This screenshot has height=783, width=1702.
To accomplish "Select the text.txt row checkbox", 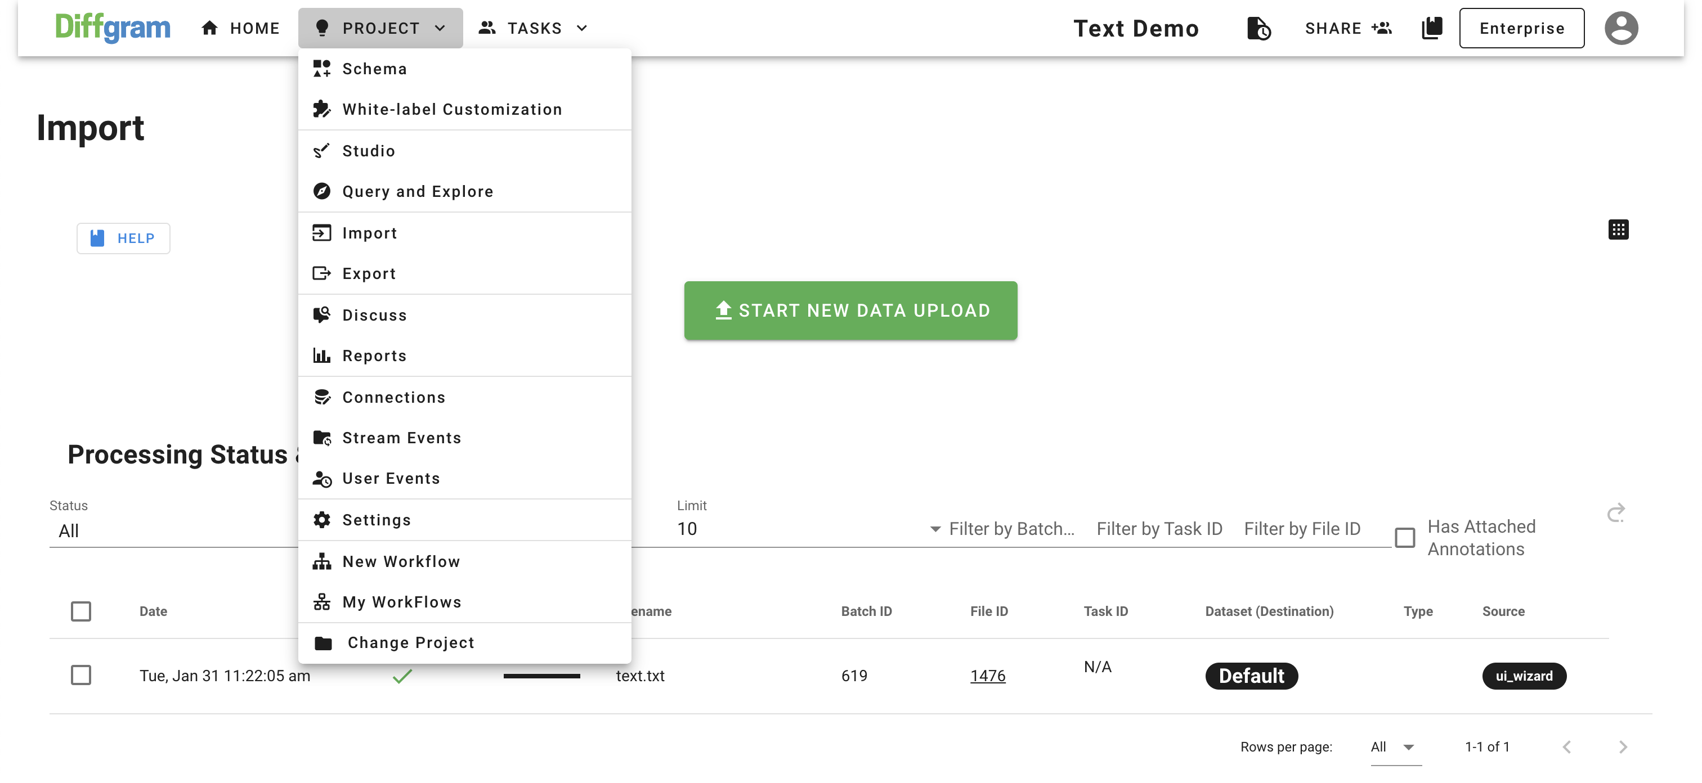I will pos(80,675).
